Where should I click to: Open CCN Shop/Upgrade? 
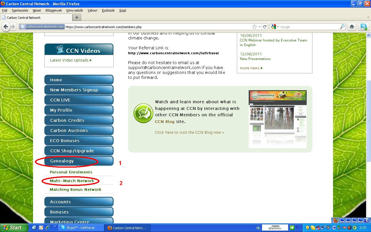click(79, 151)
